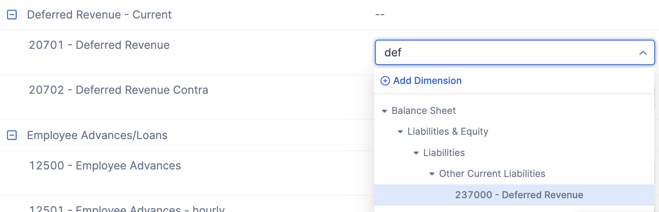Viewport: 659px width, 212px height.
Task: Click the Add Dimension link
Action: [x=427, y=81]
